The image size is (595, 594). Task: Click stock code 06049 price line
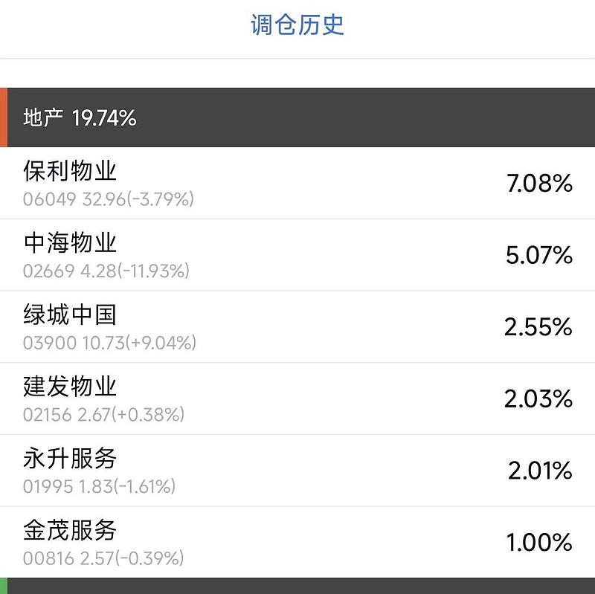point(109,199)
